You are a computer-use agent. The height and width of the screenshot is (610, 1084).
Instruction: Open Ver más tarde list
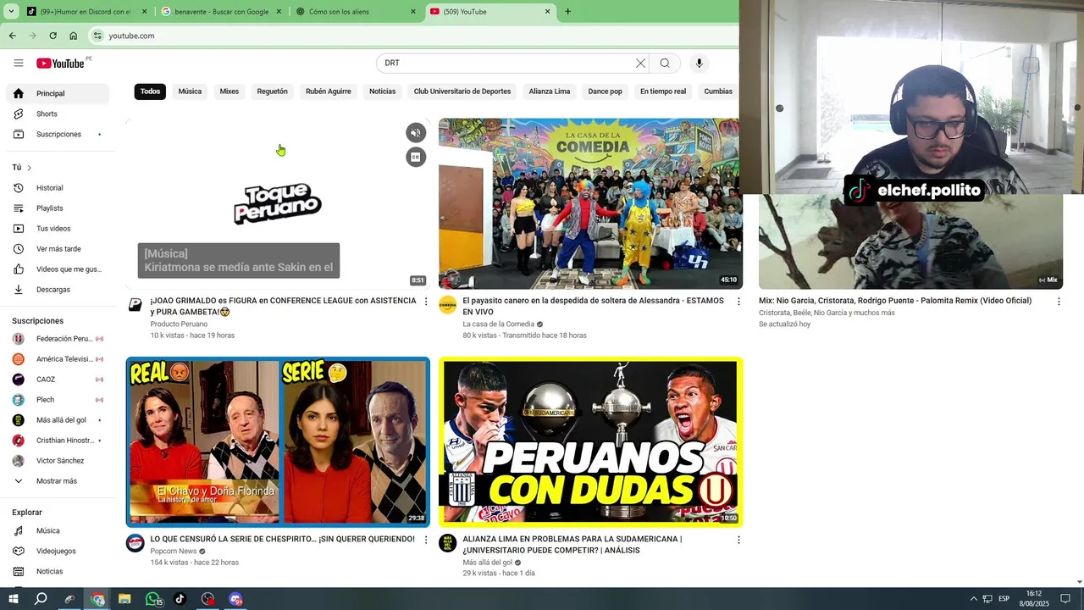(58, 249)
